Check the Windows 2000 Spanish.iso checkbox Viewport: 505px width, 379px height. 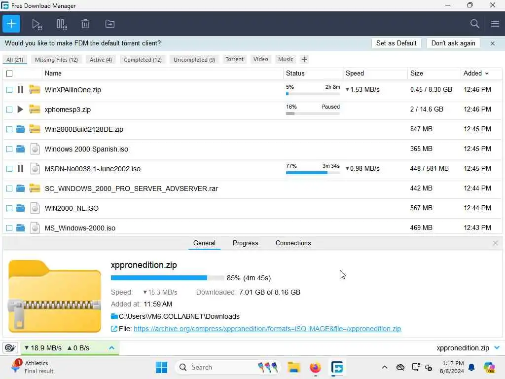9,149
